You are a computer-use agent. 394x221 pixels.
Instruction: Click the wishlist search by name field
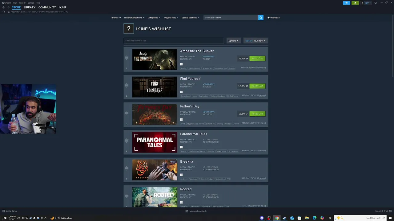174,41
